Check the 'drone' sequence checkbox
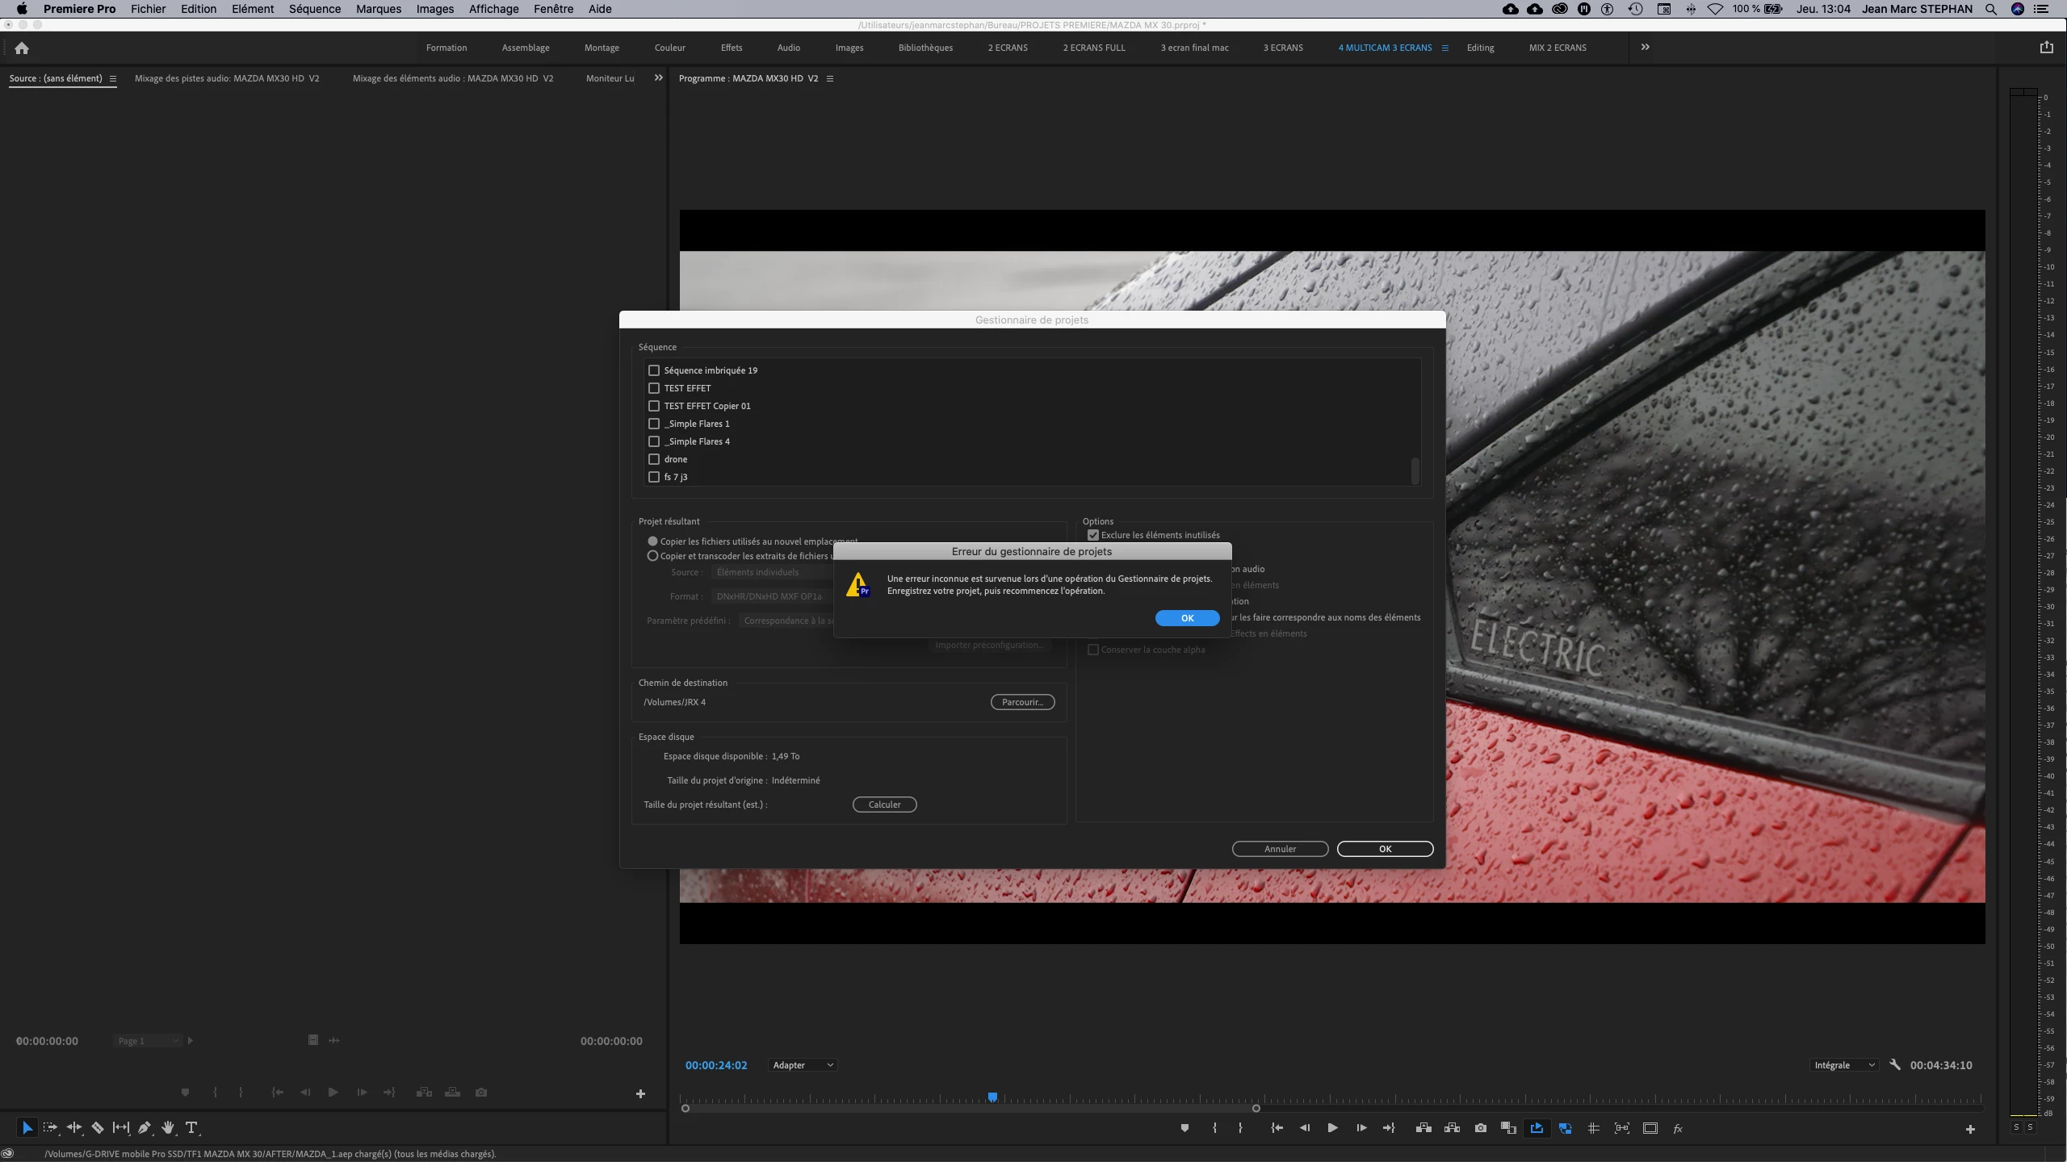This screenshot has width=2067, height=1162. 654,459
